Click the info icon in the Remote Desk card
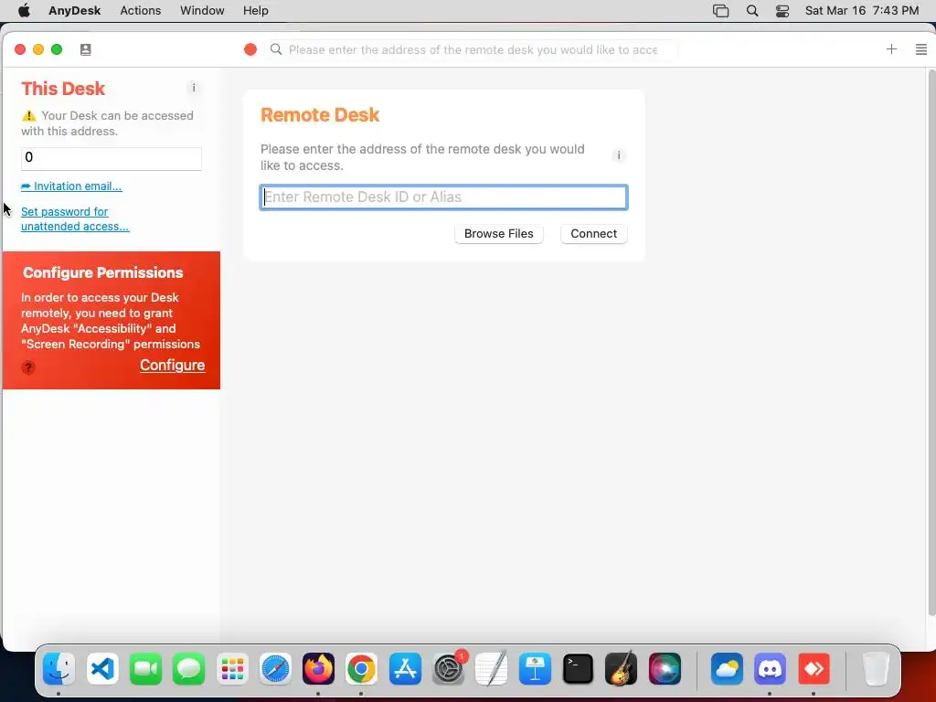This screenshot has height=702, width=936. tap(619, 155)
